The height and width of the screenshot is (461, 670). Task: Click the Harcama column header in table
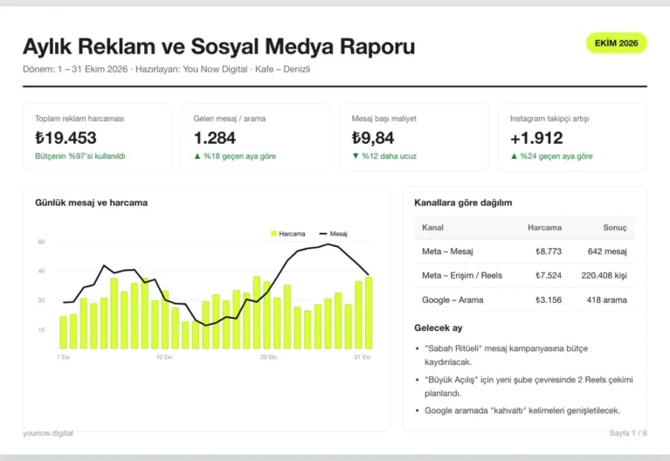[x=544, y=228]
